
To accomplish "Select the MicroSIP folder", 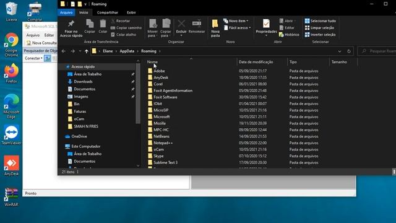I will pos(161,110).
